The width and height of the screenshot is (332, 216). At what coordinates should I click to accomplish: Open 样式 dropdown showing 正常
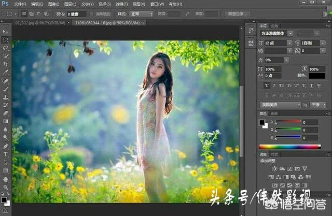[141, 14]
